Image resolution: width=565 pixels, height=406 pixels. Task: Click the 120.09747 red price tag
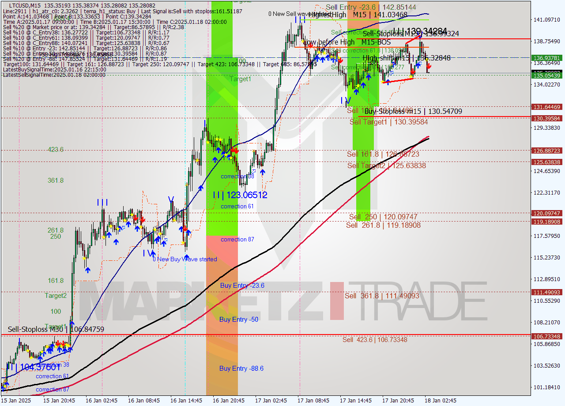(x=547, y=213)
